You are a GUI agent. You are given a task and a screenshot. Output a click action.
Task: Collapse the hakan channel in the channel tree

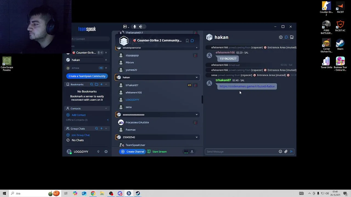197,77
